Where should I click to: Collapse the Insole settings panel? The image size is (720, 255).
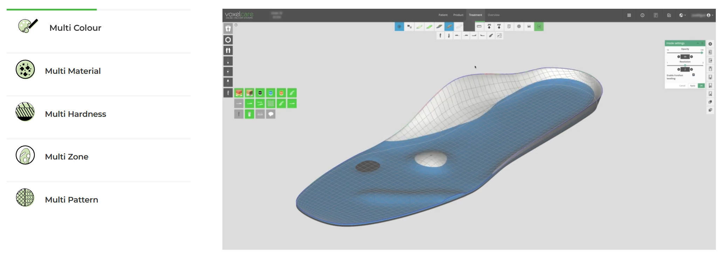click(698, 43)
